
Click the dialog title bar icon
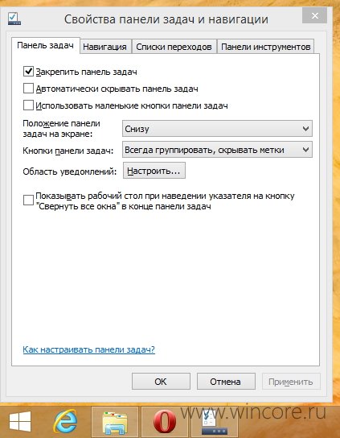(14, 19)
